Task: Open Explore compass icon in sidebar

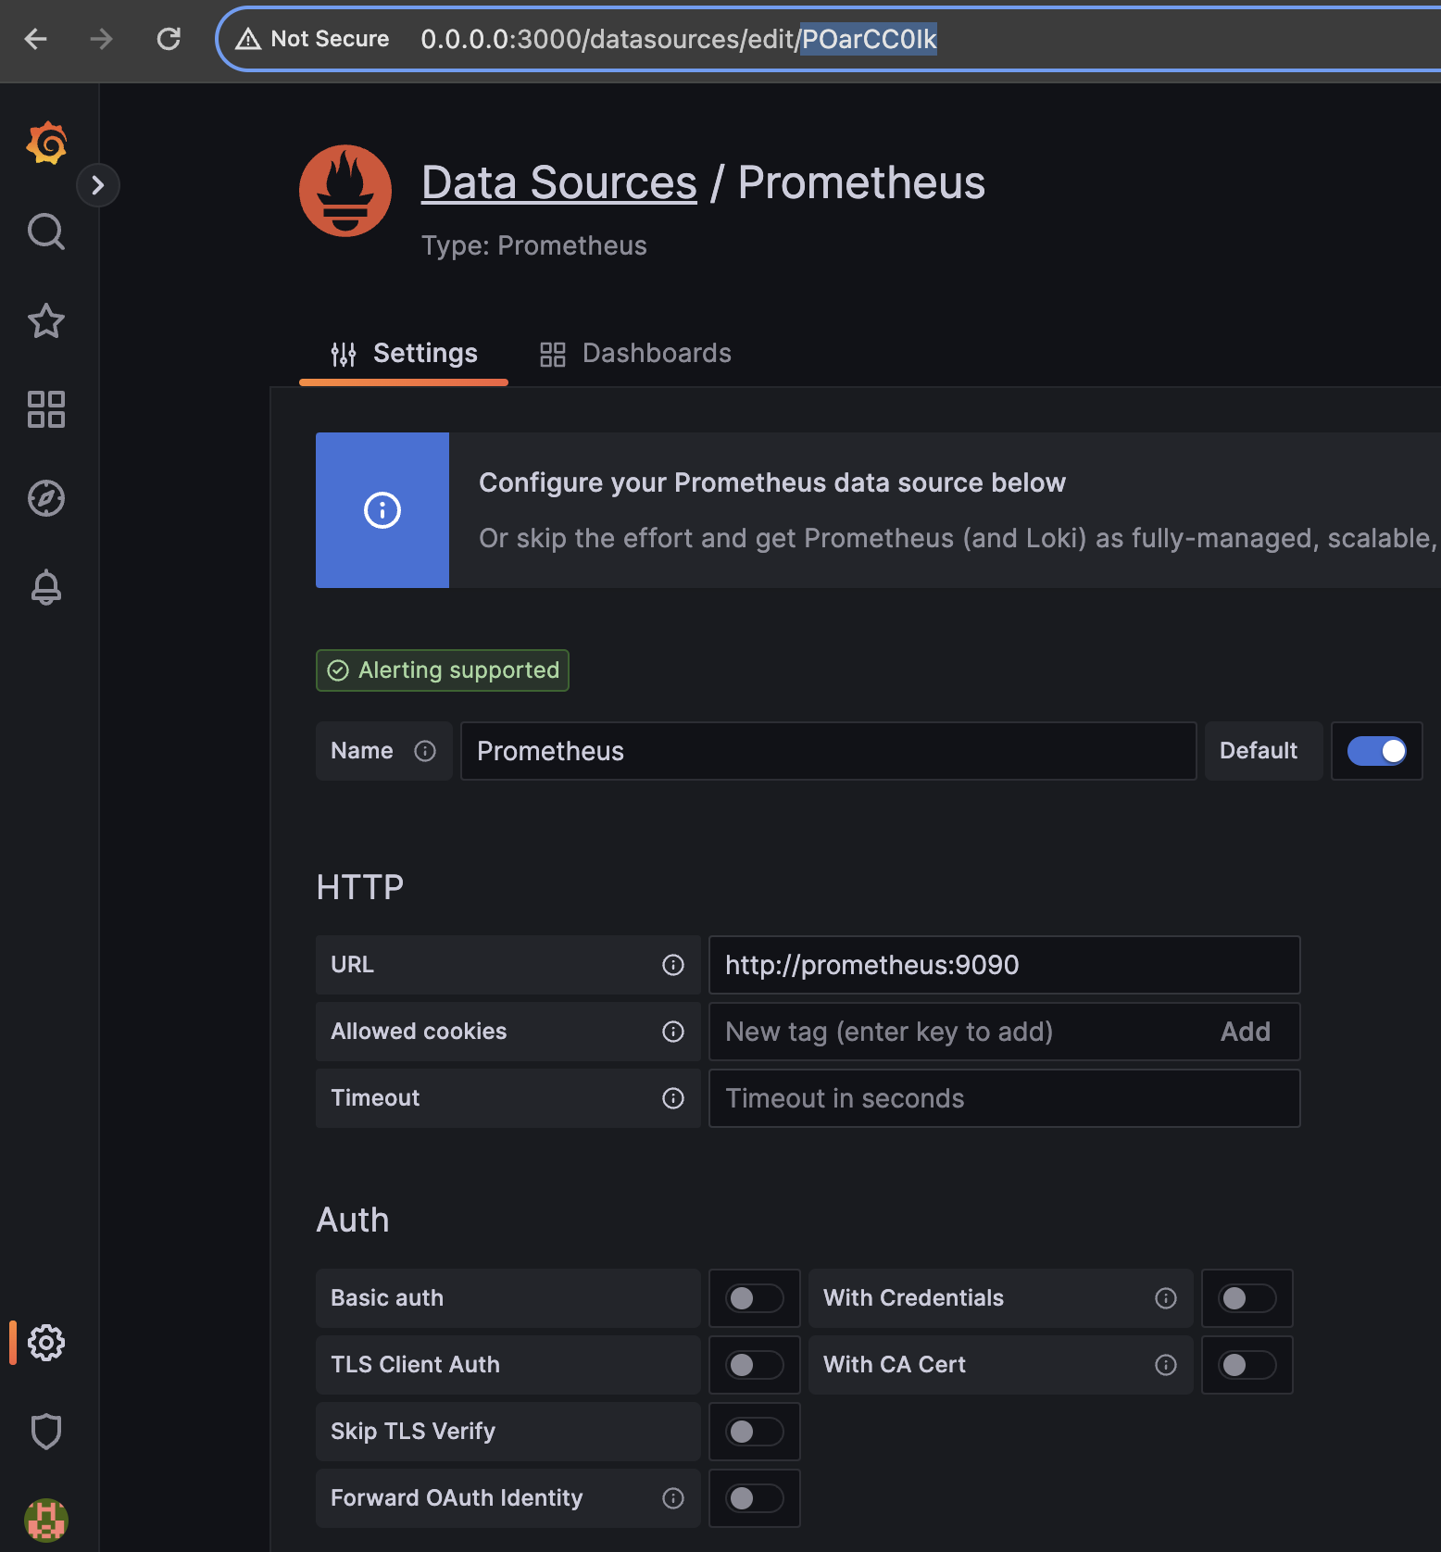Action: point(46,498)
